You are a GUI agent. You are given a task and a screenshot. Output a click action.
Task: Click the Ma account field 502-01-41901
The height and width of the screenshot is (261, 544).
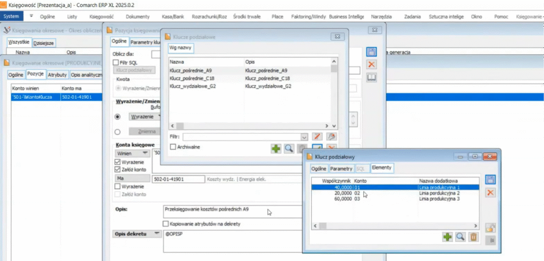click(178, 179)
